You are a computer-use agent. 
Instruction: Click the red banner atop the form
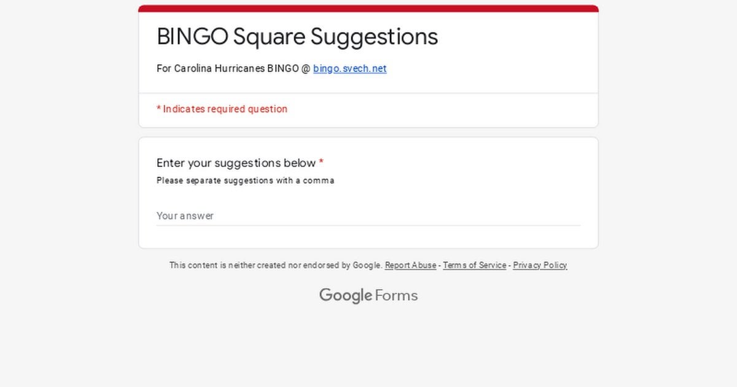tap(368, 9)
